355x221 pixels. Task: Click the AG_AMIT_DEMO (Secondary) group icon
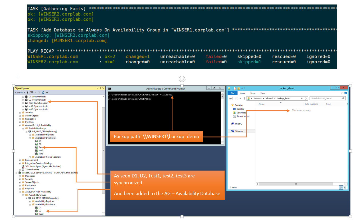(30, 198)
